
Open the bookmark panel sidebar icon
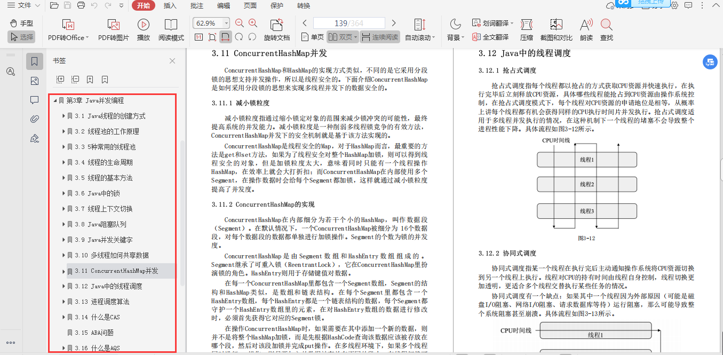click(x=35, y=62)
